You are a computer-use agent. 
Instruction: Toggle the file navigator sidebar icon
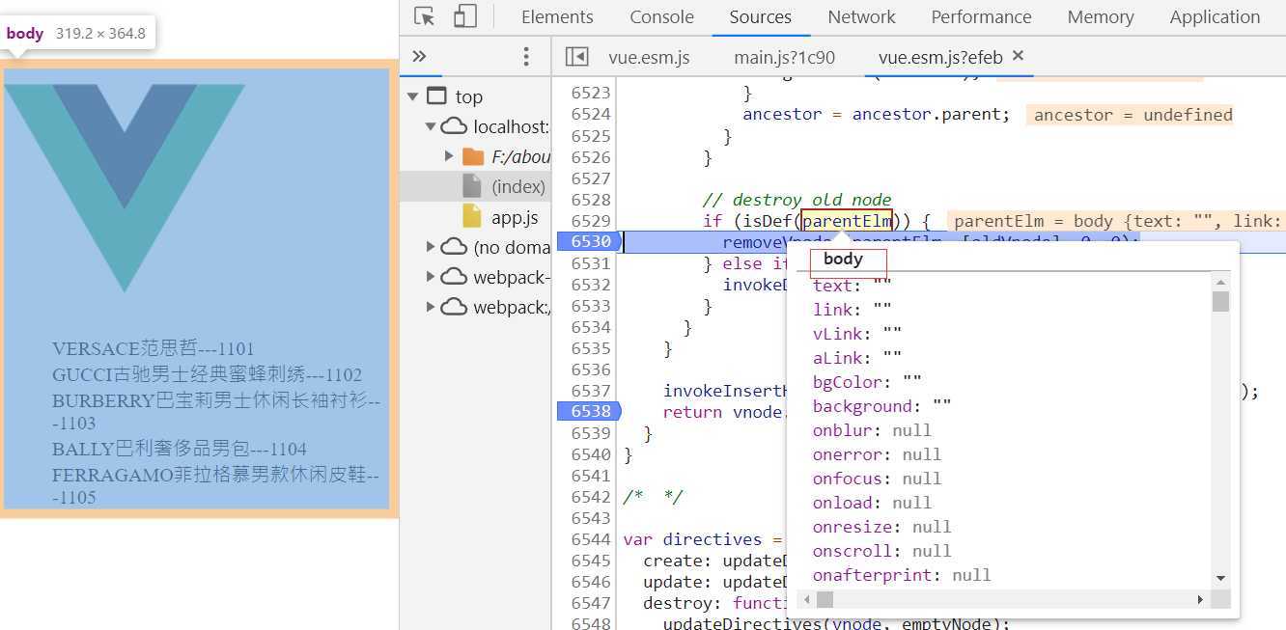pos(576,57)
